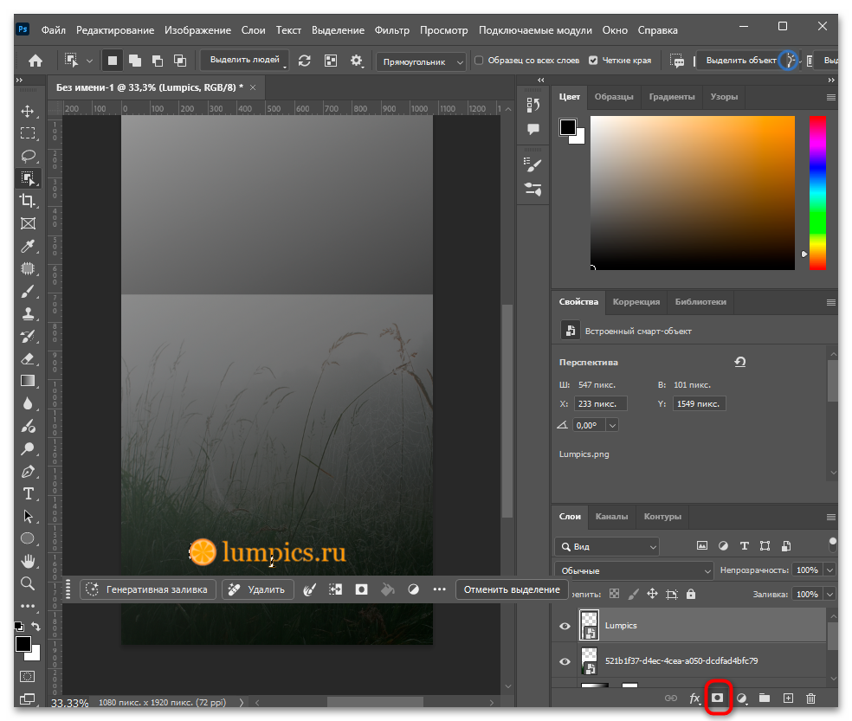Viewport: 852px width, 721px height.
Task: Add a layer mask in Layers panel
Action: (718, 698)
